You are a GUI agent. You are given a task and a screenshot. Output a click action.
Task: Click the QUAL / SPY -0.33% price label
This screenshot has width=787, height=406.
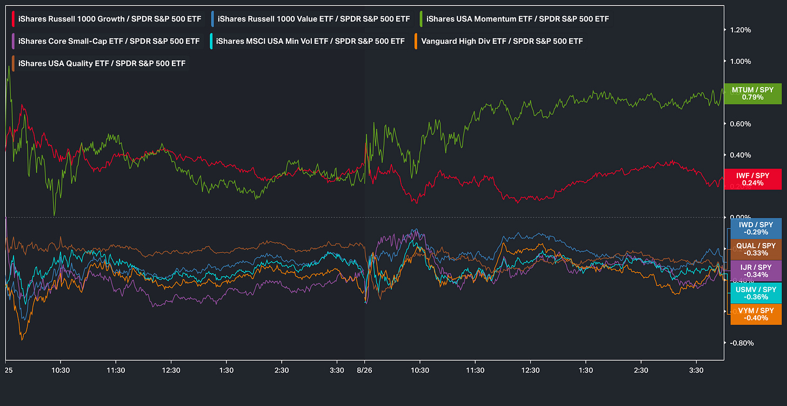click(x=756, y=249)
